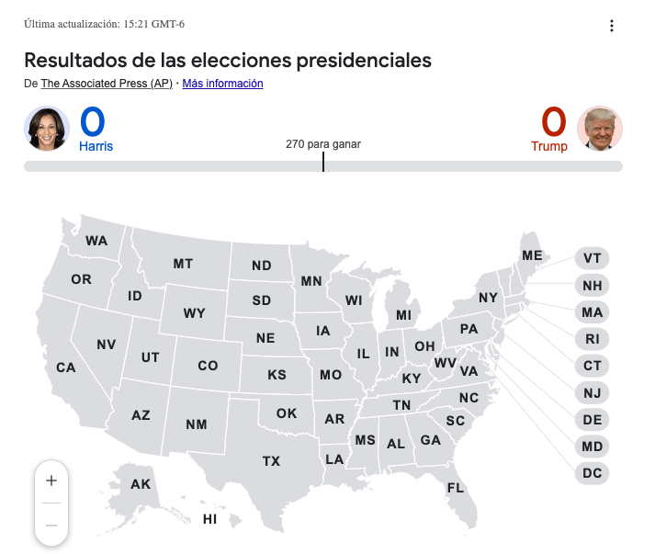Click the map zoom out minus button
Image resolution: width=666 pixels, height=554 pixels.
pos(51,525)
